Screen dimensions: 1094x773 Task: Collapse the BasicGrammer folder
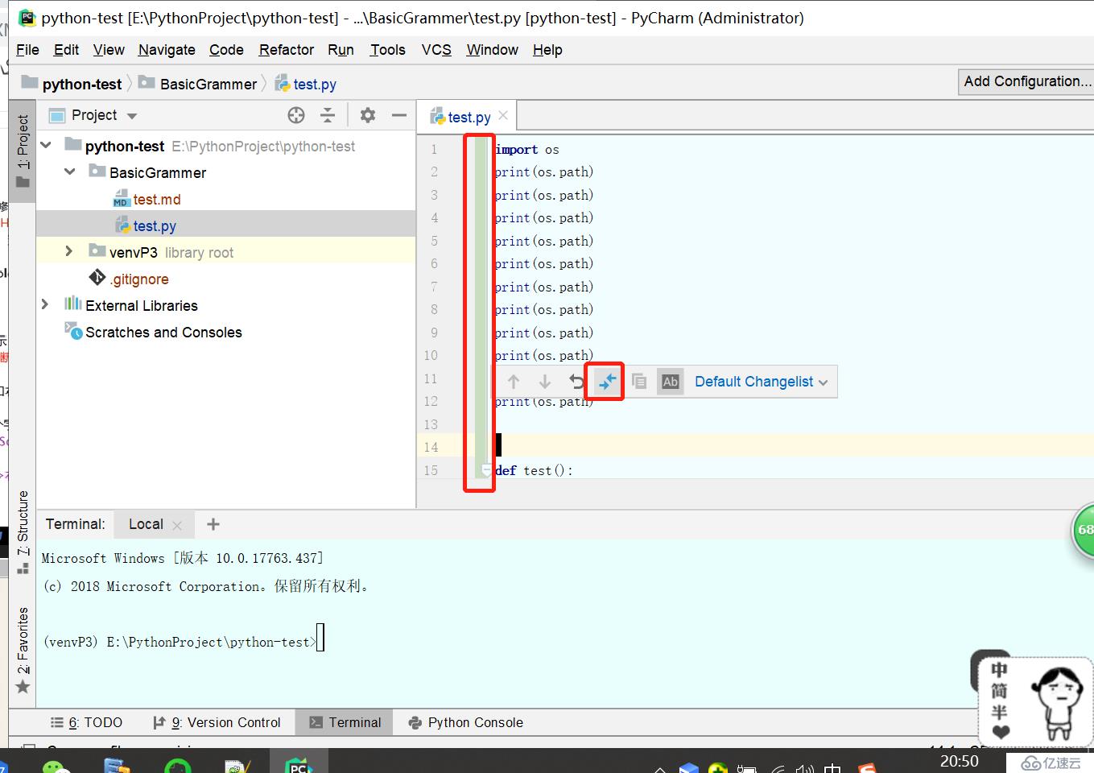tap(70, 172)
